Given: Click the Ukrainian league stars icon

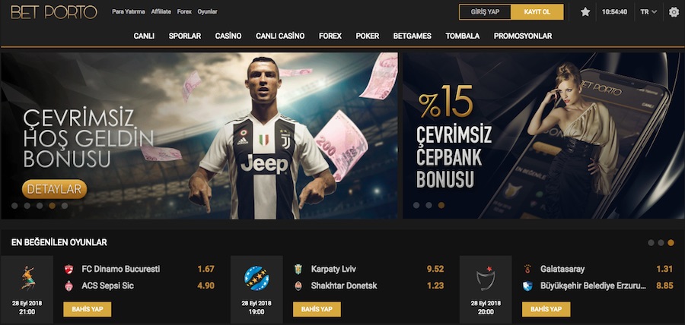Looking at the screenshot, I should 256,279.
